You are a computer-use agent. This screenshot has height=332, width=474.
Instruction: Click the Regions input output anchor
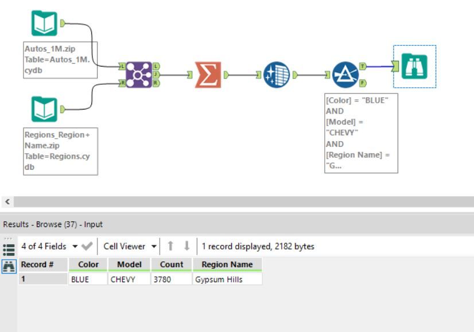[63, 109]
